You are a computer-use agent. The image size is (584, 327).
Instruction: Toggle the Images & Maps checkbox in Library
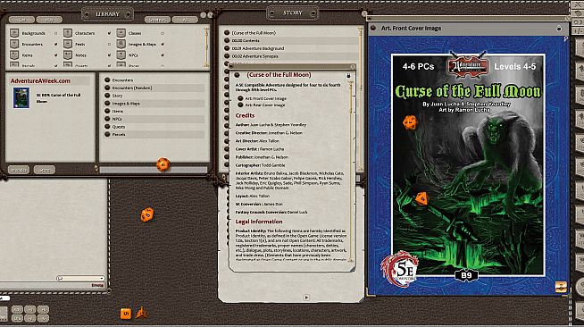point(163,45)
